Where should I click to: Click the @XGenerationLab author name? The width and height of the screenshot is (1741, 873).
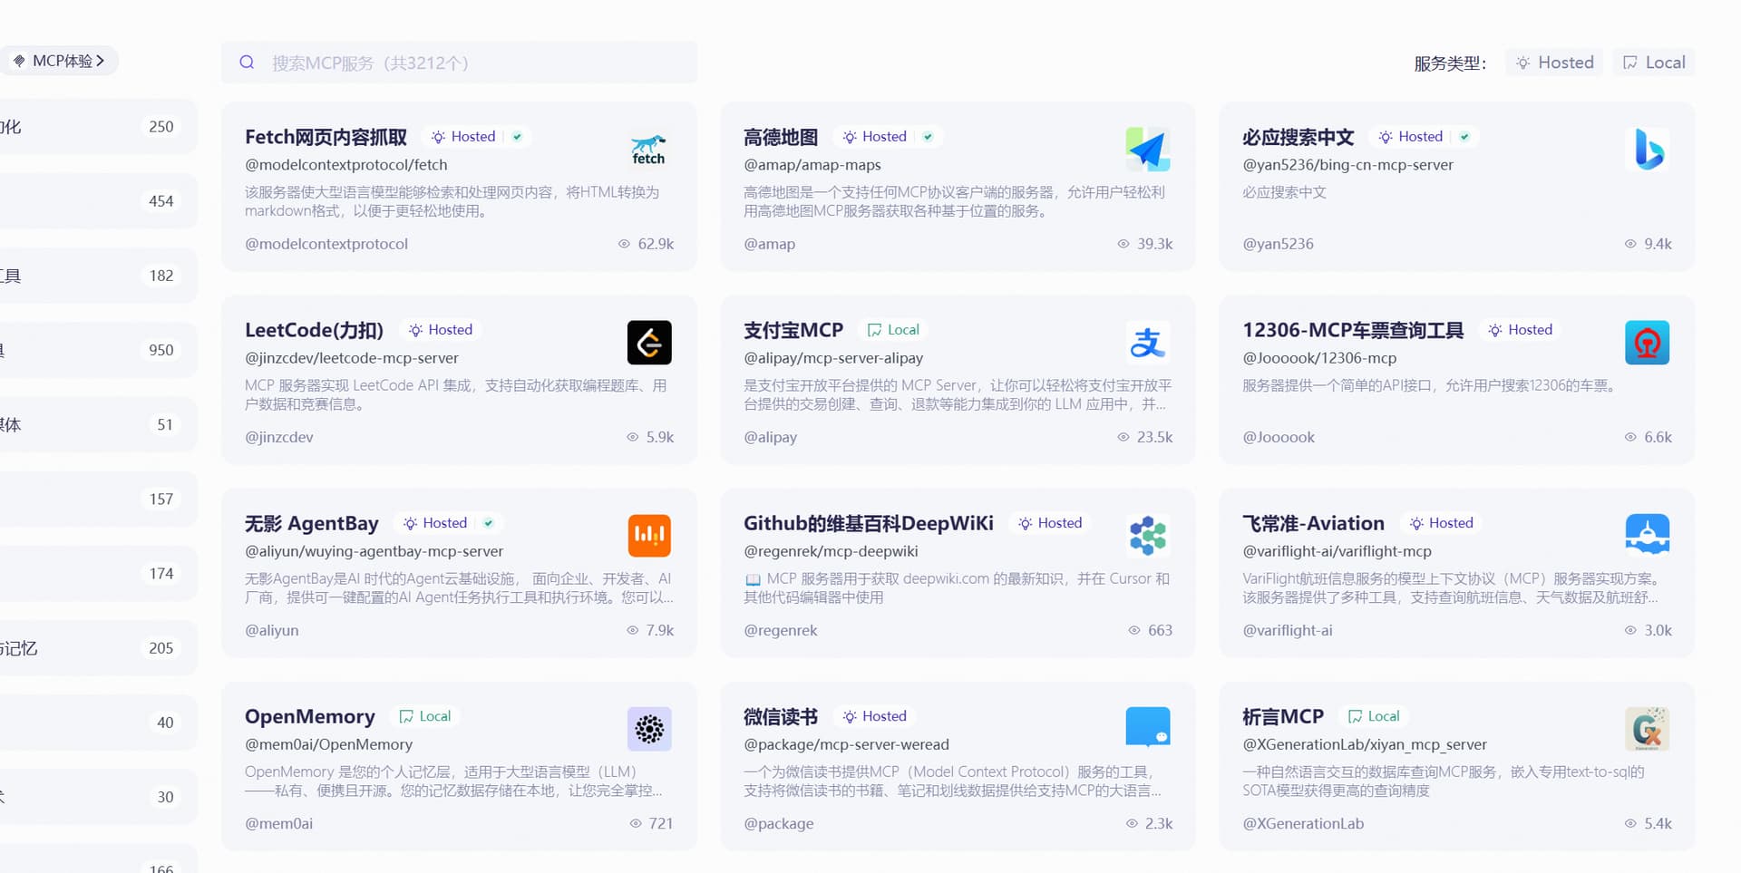point(1303,823)
